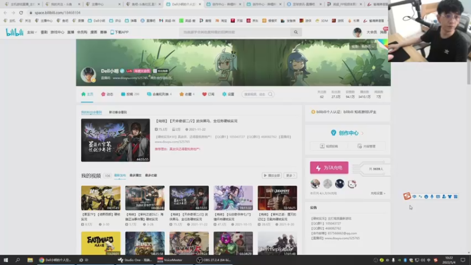Open the Eastward video thumbnail
This screenshot has width=471, height=265.
[x=101, y=243]
